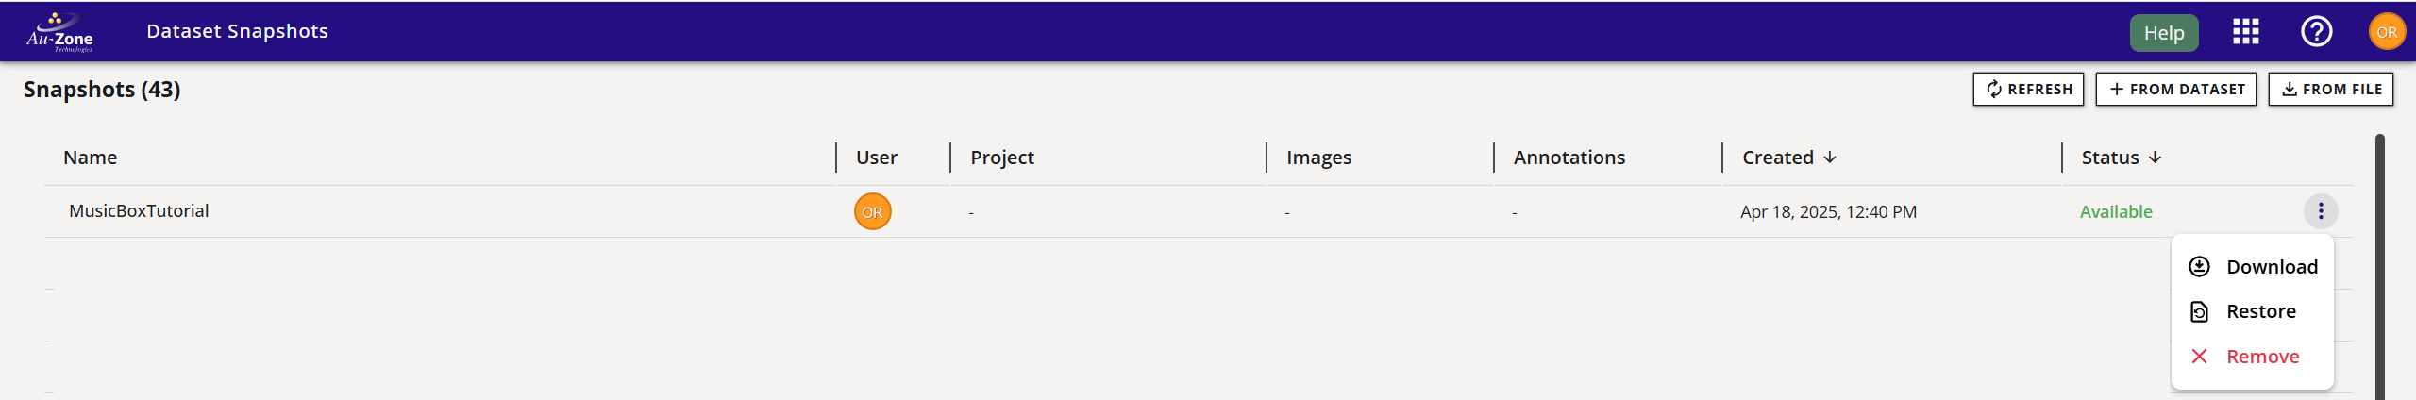Choose Remove from the context menu
This screenshot has width=2416, height=400.
click(x=2262, y=357)
